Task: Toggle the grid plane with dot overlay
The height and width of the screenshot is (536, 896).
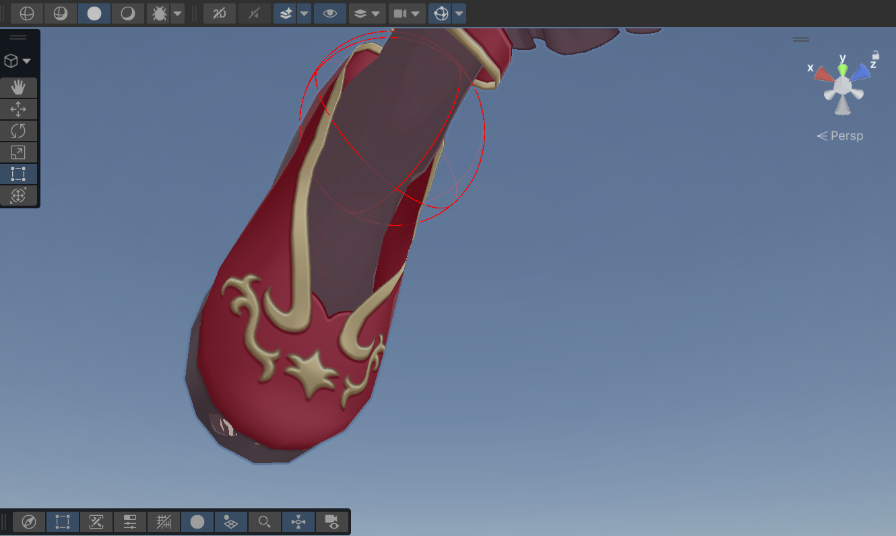Action: pyautogui.click(x=231, y=522)
